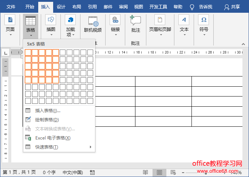Switch to the 邮件 (Mailings) tab

pos(108,7)
